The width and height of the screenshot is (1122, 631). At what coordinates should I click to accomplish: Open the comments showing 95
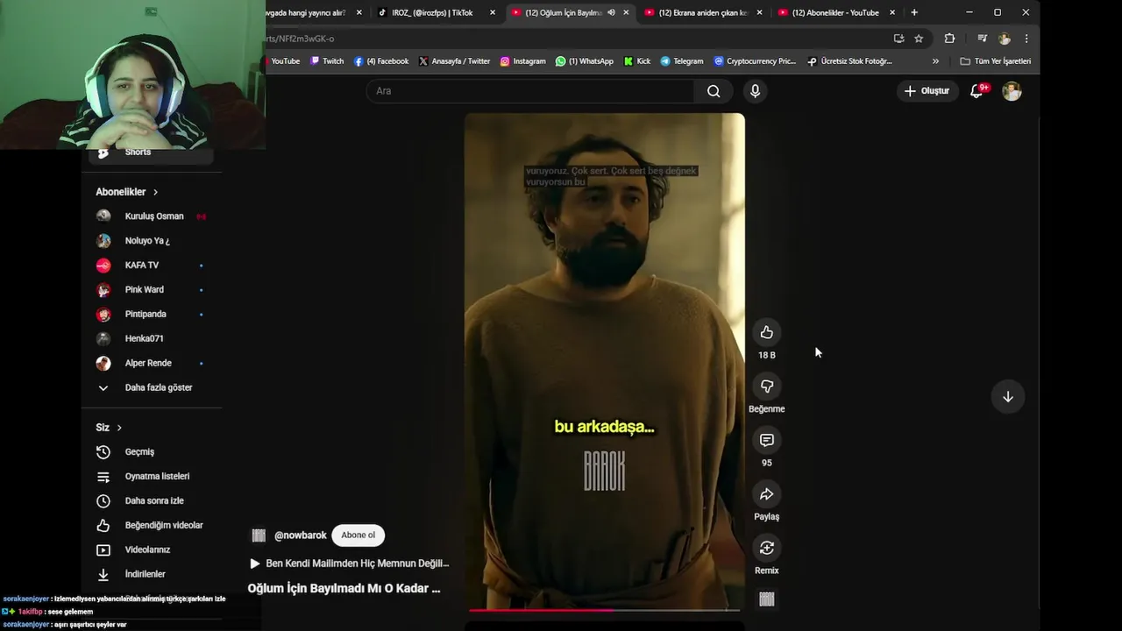click(767, 440)
